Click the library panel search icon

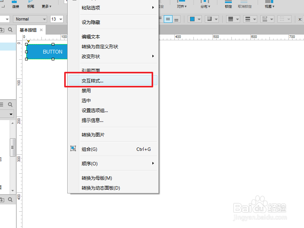pos(10,104)
